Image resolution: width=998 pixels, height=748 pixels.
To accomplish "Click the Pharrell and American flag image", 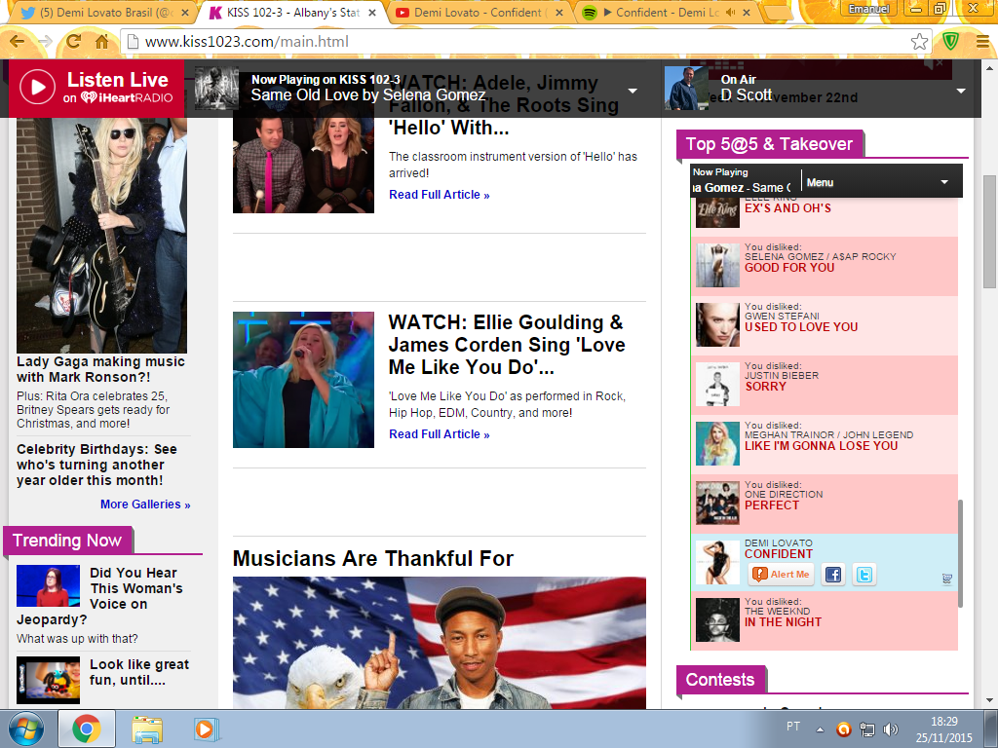I will pyautogui.click(x=440, y=643).
